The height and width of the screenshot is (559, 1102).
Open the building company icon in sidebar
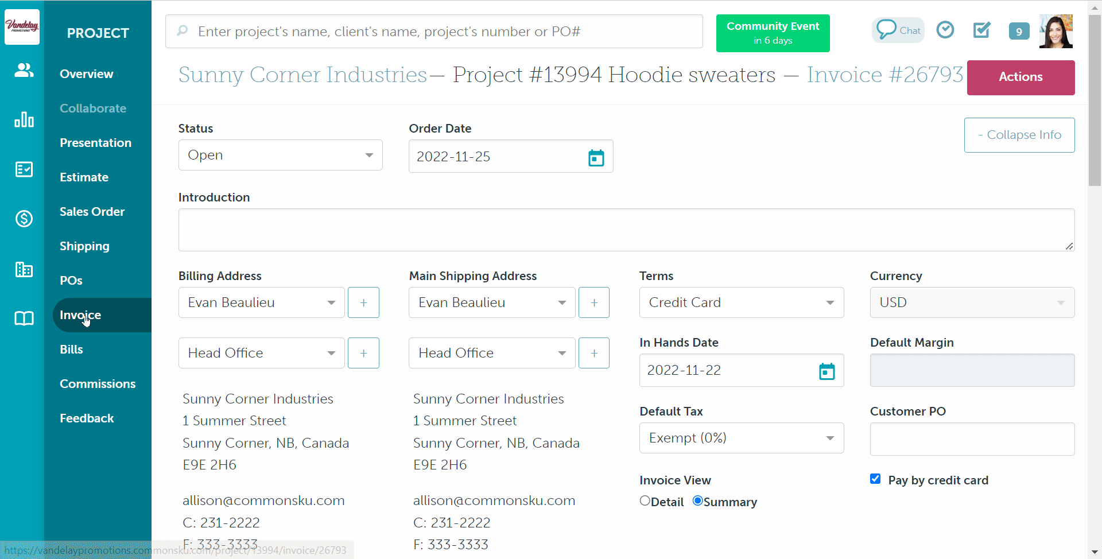pyautogui.click(x=24, y=269)
